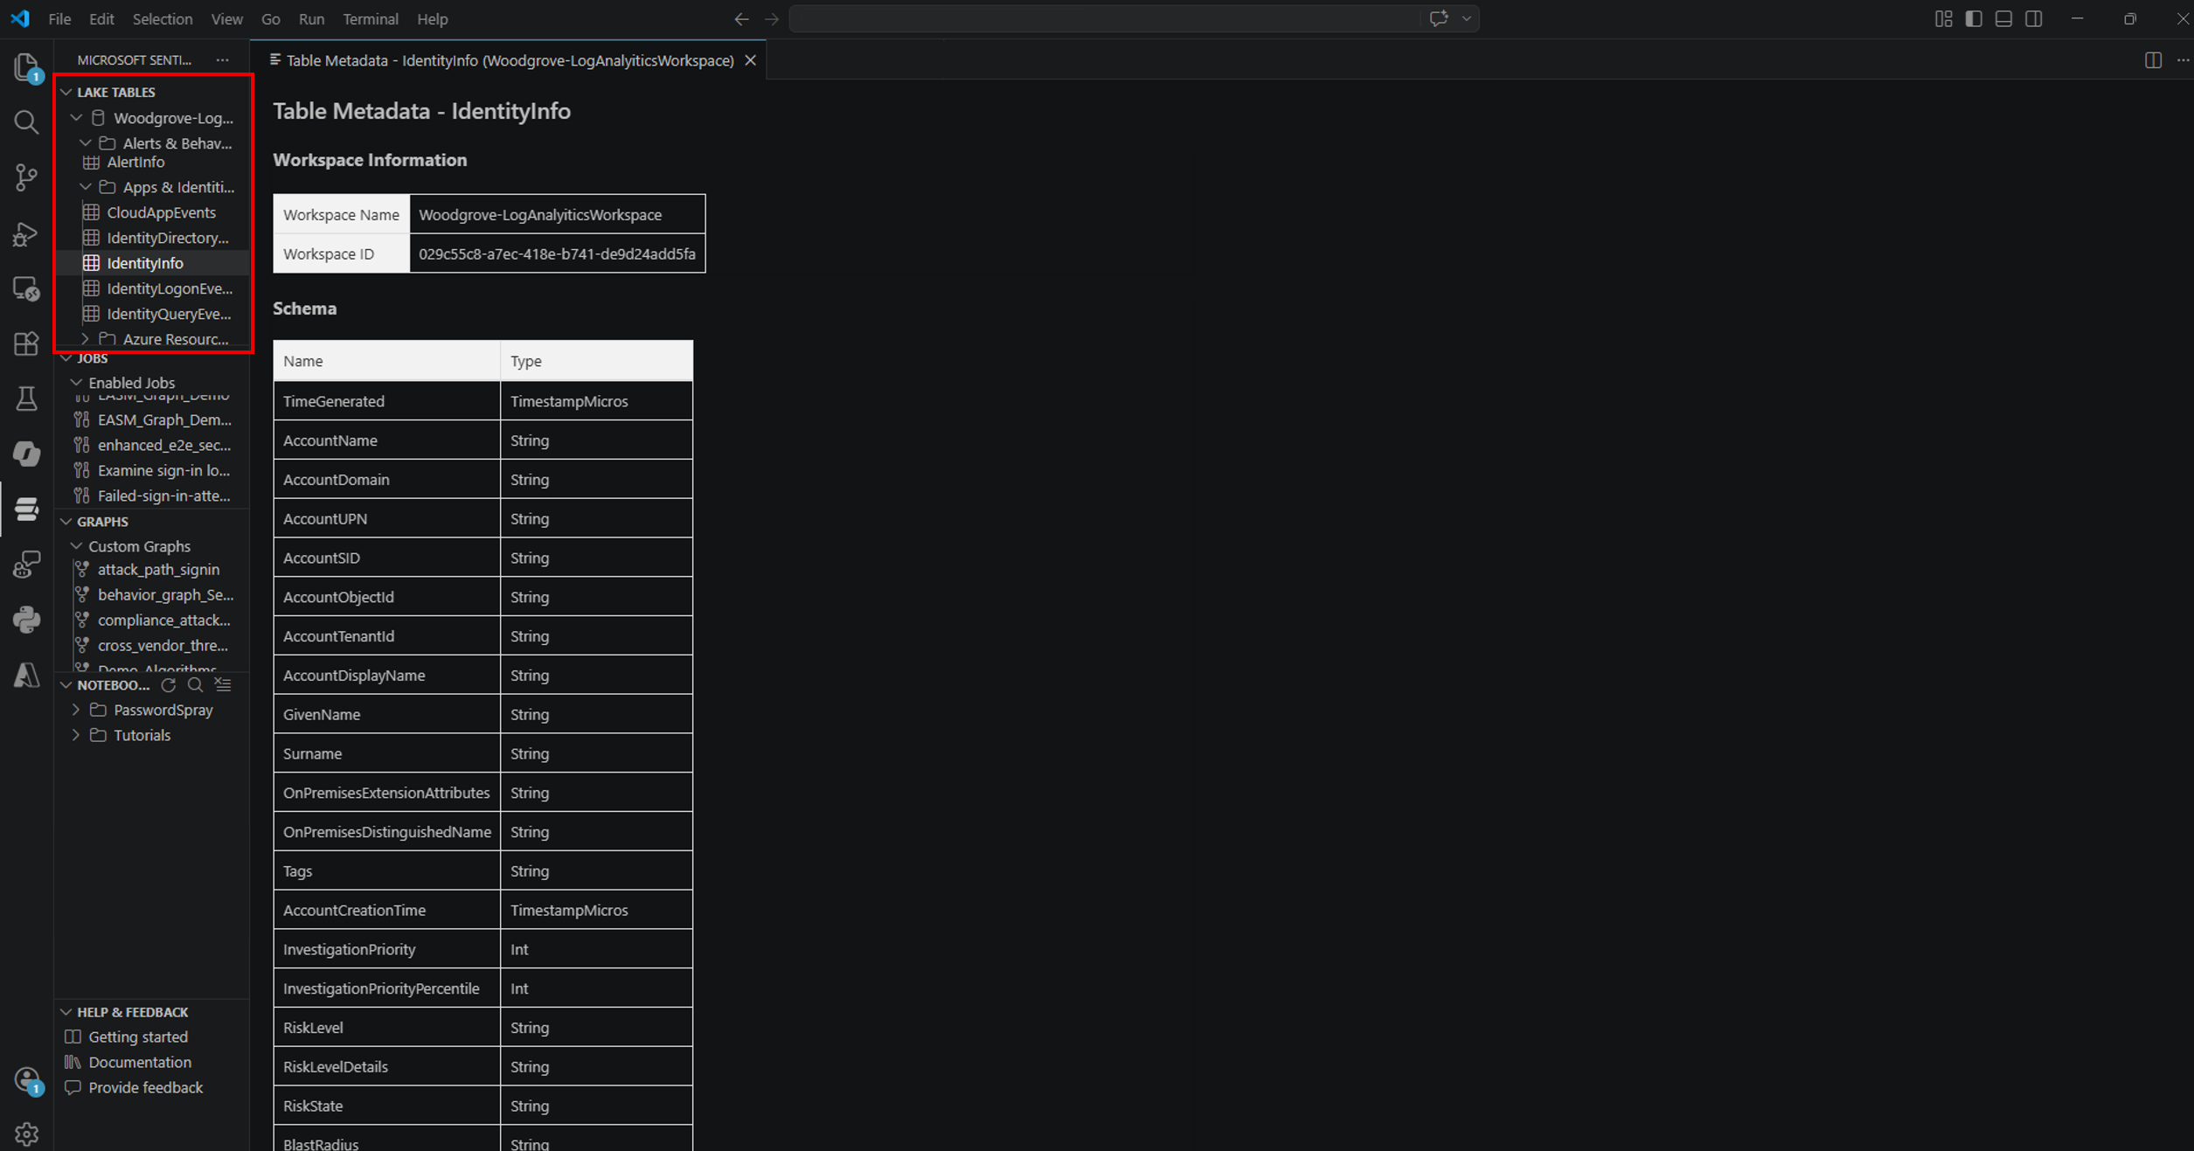The width and height of the screenshot is (2194, 1151).
Task: Open the Extensions view
Action: click(x=25, y=343)
